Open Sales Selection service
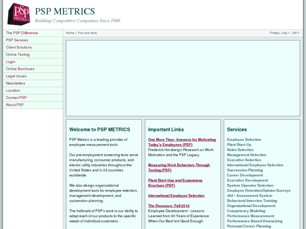The height and width of the screenshot is (229, 306). pyautogui.click(x=240, y=150)
